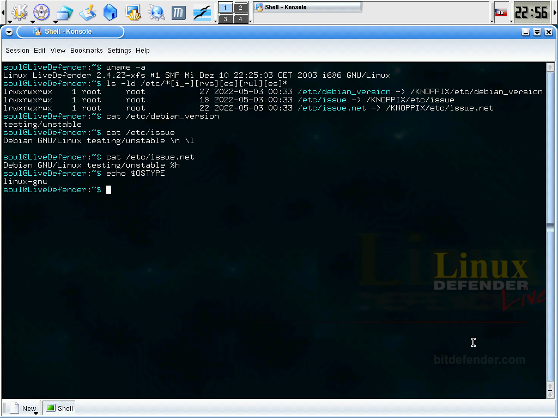Click Shell - Konsole taskbar entry
The image size is (558, 418).
tap(308, 7)
